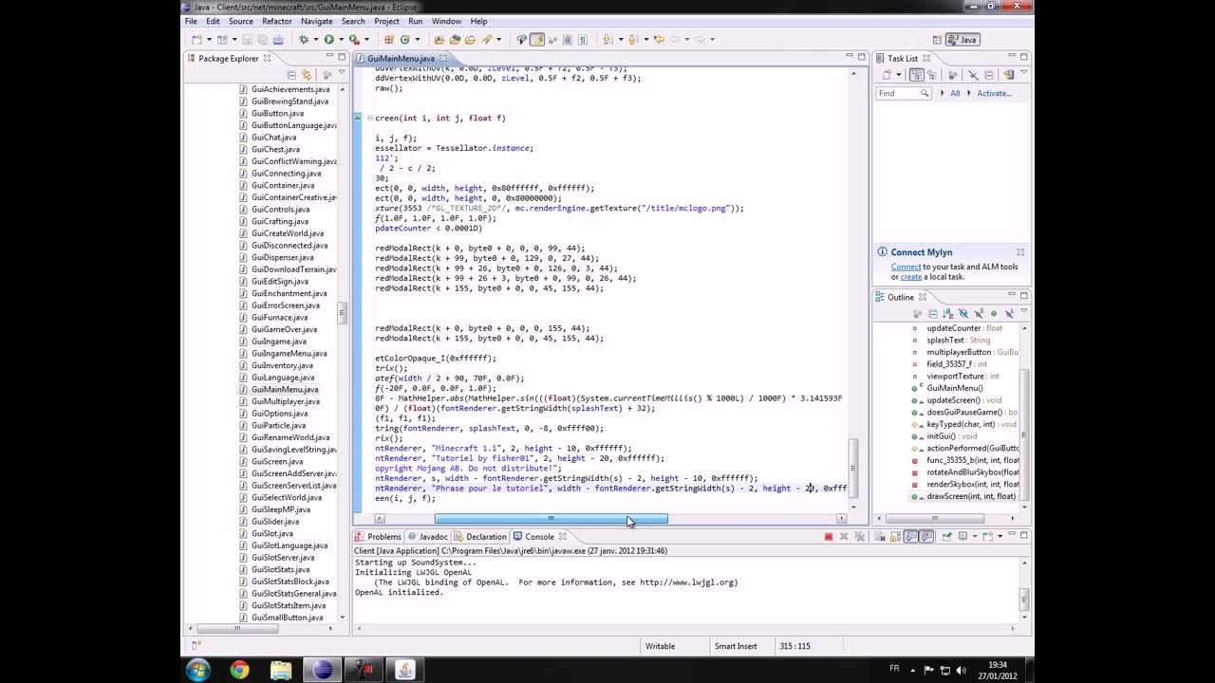Click the Clear Console icon
1215x683 pixels.
coord(880,537)
